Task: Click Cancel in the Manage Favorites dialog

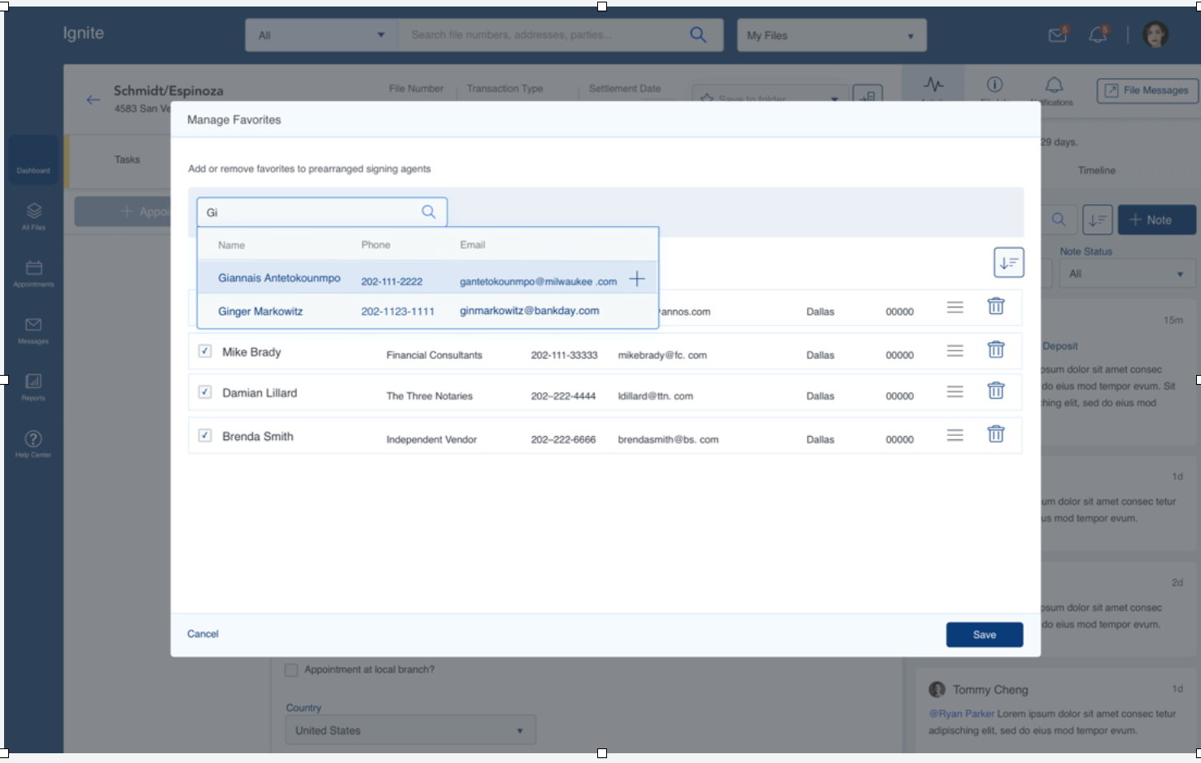Action: (203, 634)
